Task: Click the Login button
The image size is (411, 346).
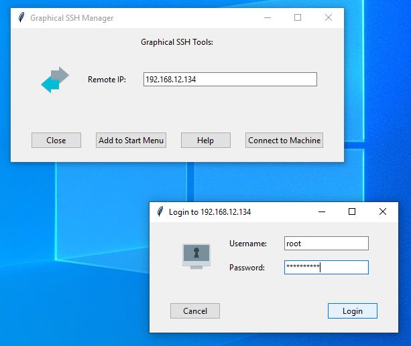Action: coord(353,311)
